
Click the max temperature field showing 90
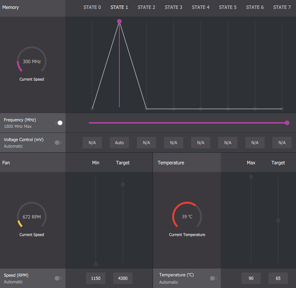(251, 278)
